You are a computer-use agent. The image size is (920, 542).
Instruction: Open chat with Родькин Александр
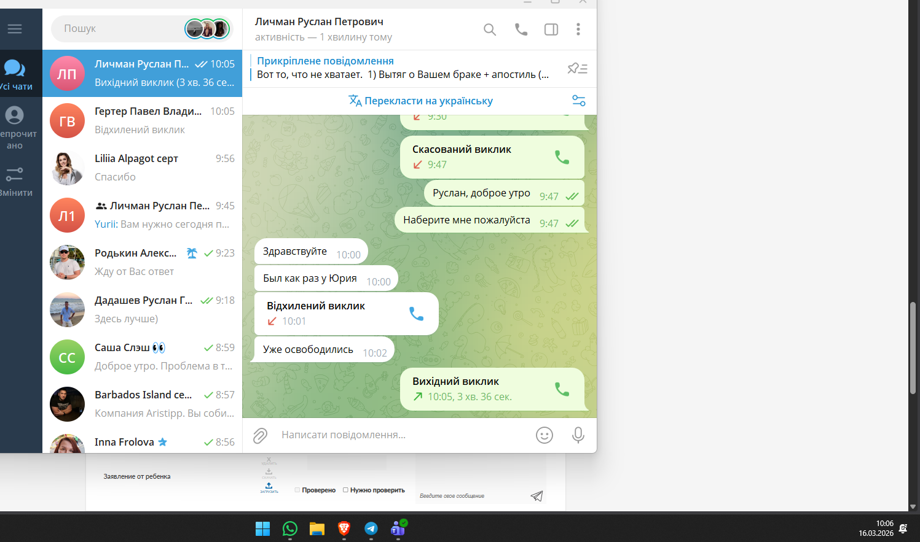click(143, 262)
